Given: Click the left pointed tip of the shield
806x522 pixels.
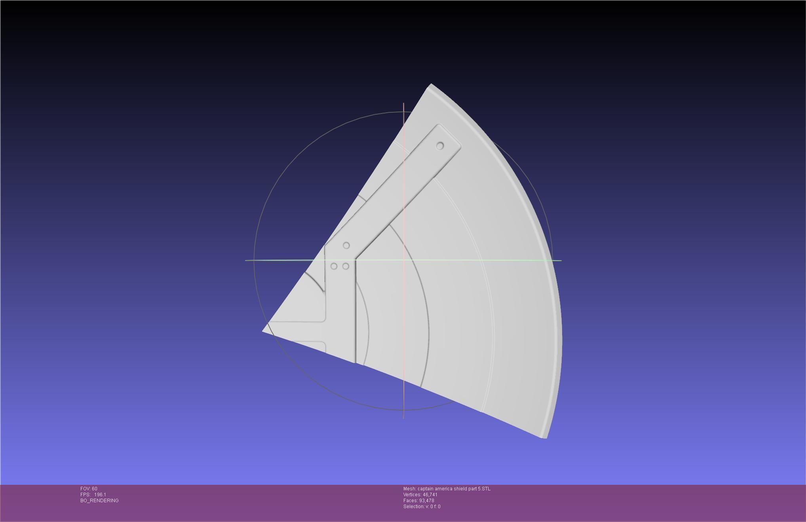Looking at the screenshot, I should (x=264, y=331).
